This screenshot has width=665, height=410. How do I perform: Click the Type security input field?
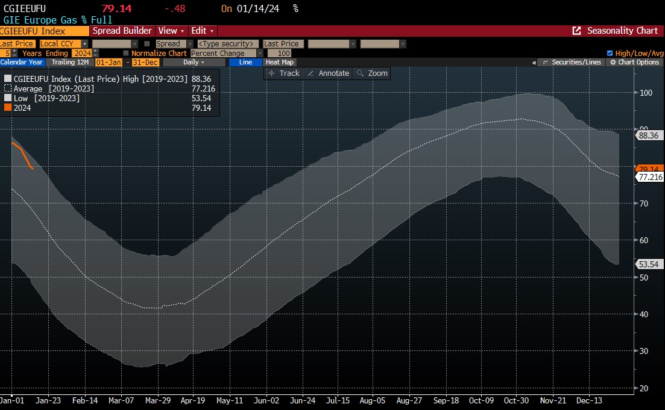coord(228,44)
